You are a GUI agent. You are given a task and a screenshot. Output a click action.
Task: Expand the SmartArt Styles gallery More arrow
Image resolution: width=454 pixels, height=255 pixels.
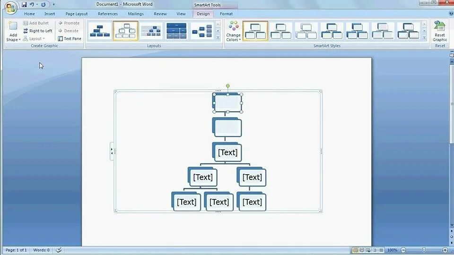click(x=424, y=37)
